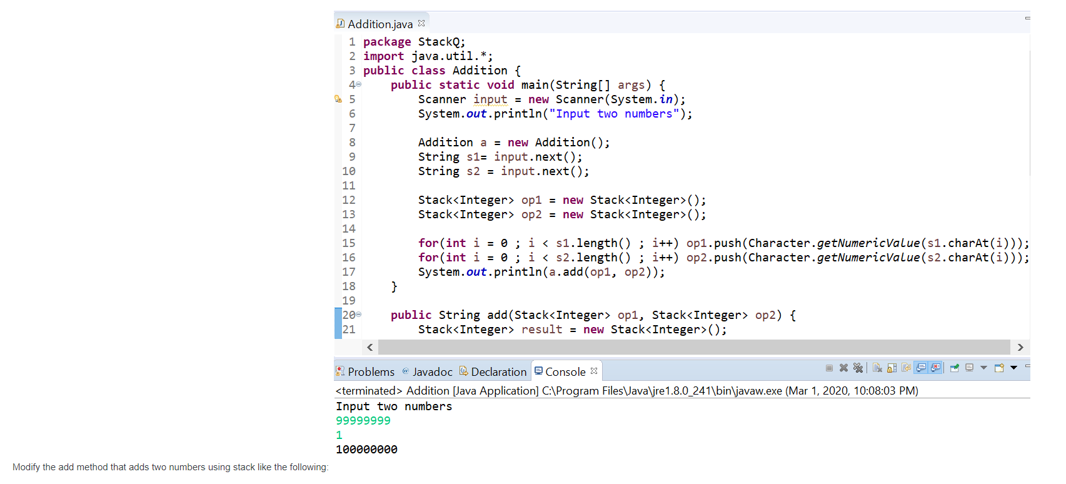This screenshot has height=484, width=1066.
Task: Click console input '99999999'
Action: point(363,421)
